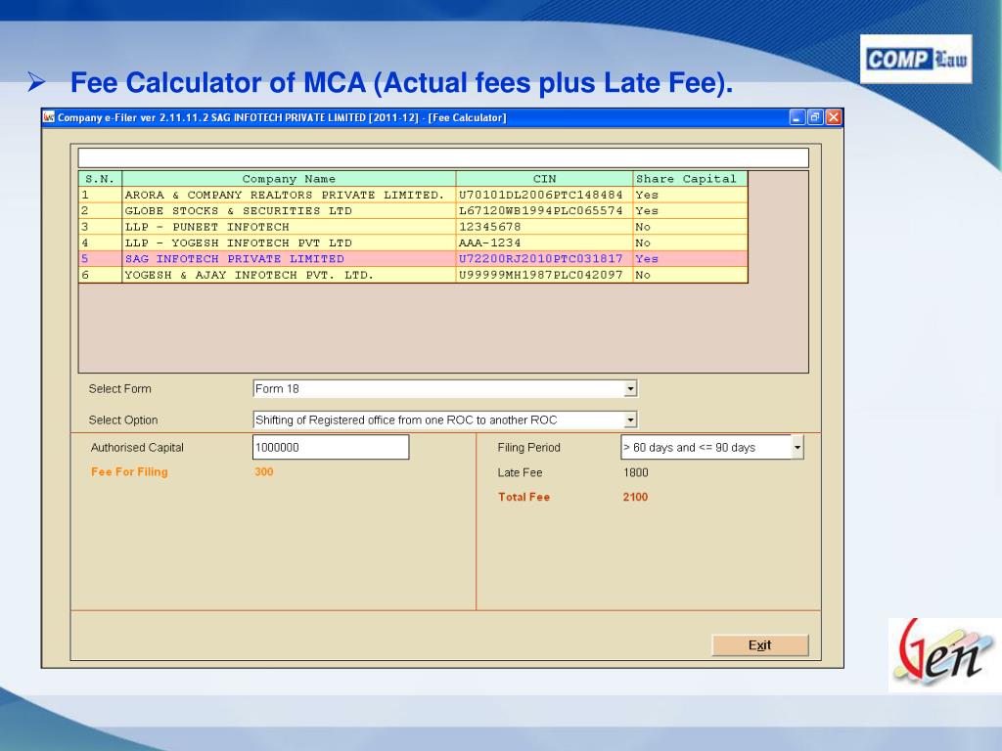
Task: Click the Late Fee value 1800
Action: coord(636,472)
